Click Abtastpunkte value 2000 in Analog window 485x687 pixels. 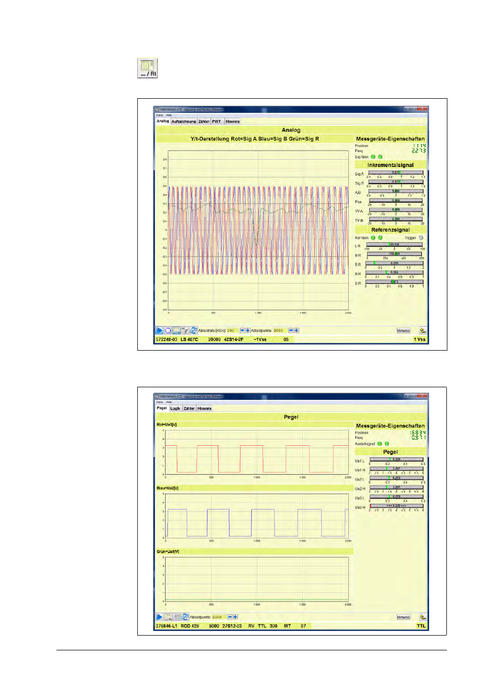279,331
